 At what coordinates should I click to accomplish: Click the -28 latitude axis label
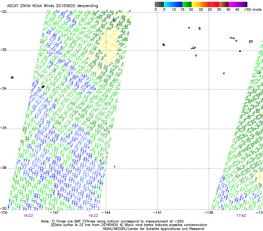click(x=3, y=168)
